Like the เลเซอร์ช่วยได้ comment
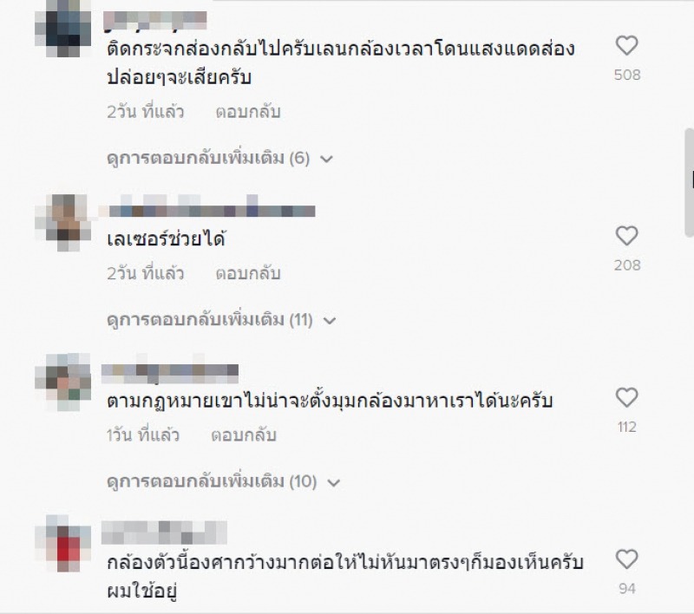 click(626, 236)
